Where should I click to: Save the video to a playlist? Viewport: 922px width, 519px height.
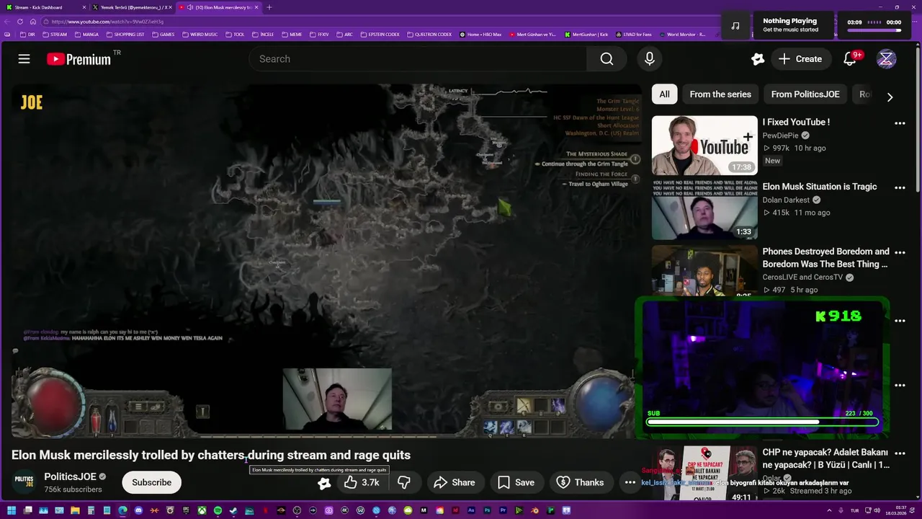click(516, 482)
